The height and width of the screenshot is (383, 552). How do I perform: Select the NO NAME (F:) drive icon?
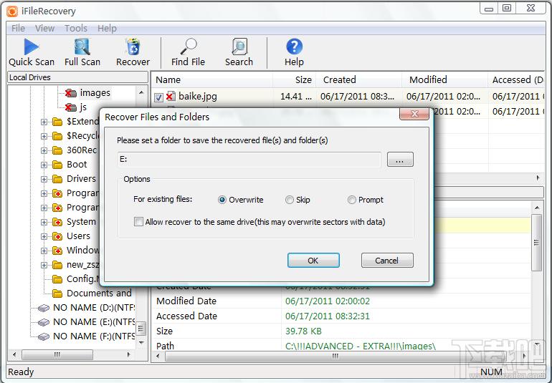coord(44,336)
